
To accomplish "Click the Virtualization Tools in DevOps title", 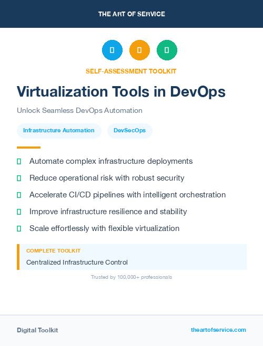I will point(121,92).
